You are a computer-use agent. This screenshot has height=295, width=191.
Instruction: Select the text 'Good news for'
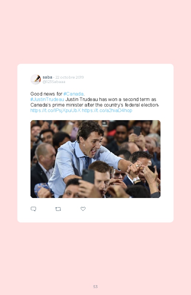click(46, 94)
